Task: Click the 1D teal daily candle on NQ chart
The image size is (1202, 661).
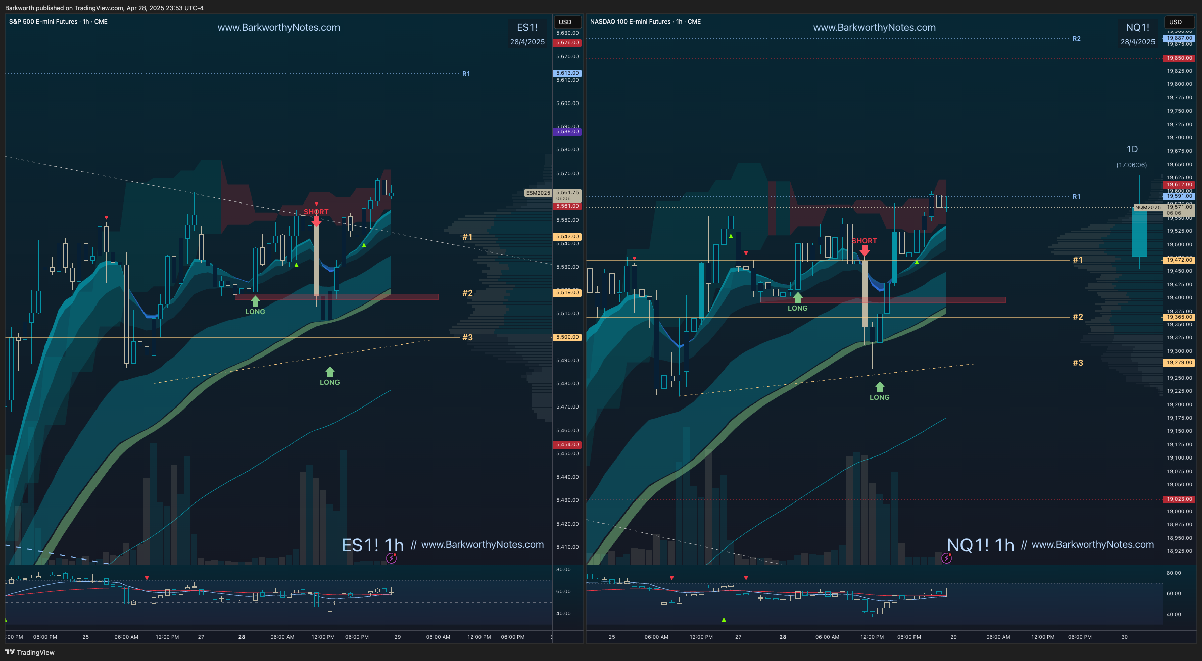Action: [1139, 232]
